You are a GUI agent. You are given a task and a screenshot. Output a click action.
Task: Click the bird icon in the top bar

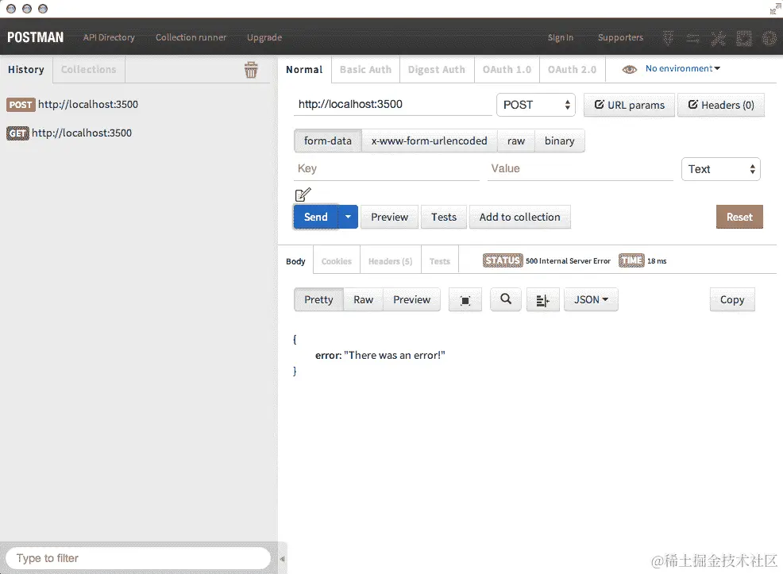[x=668, y=38]
